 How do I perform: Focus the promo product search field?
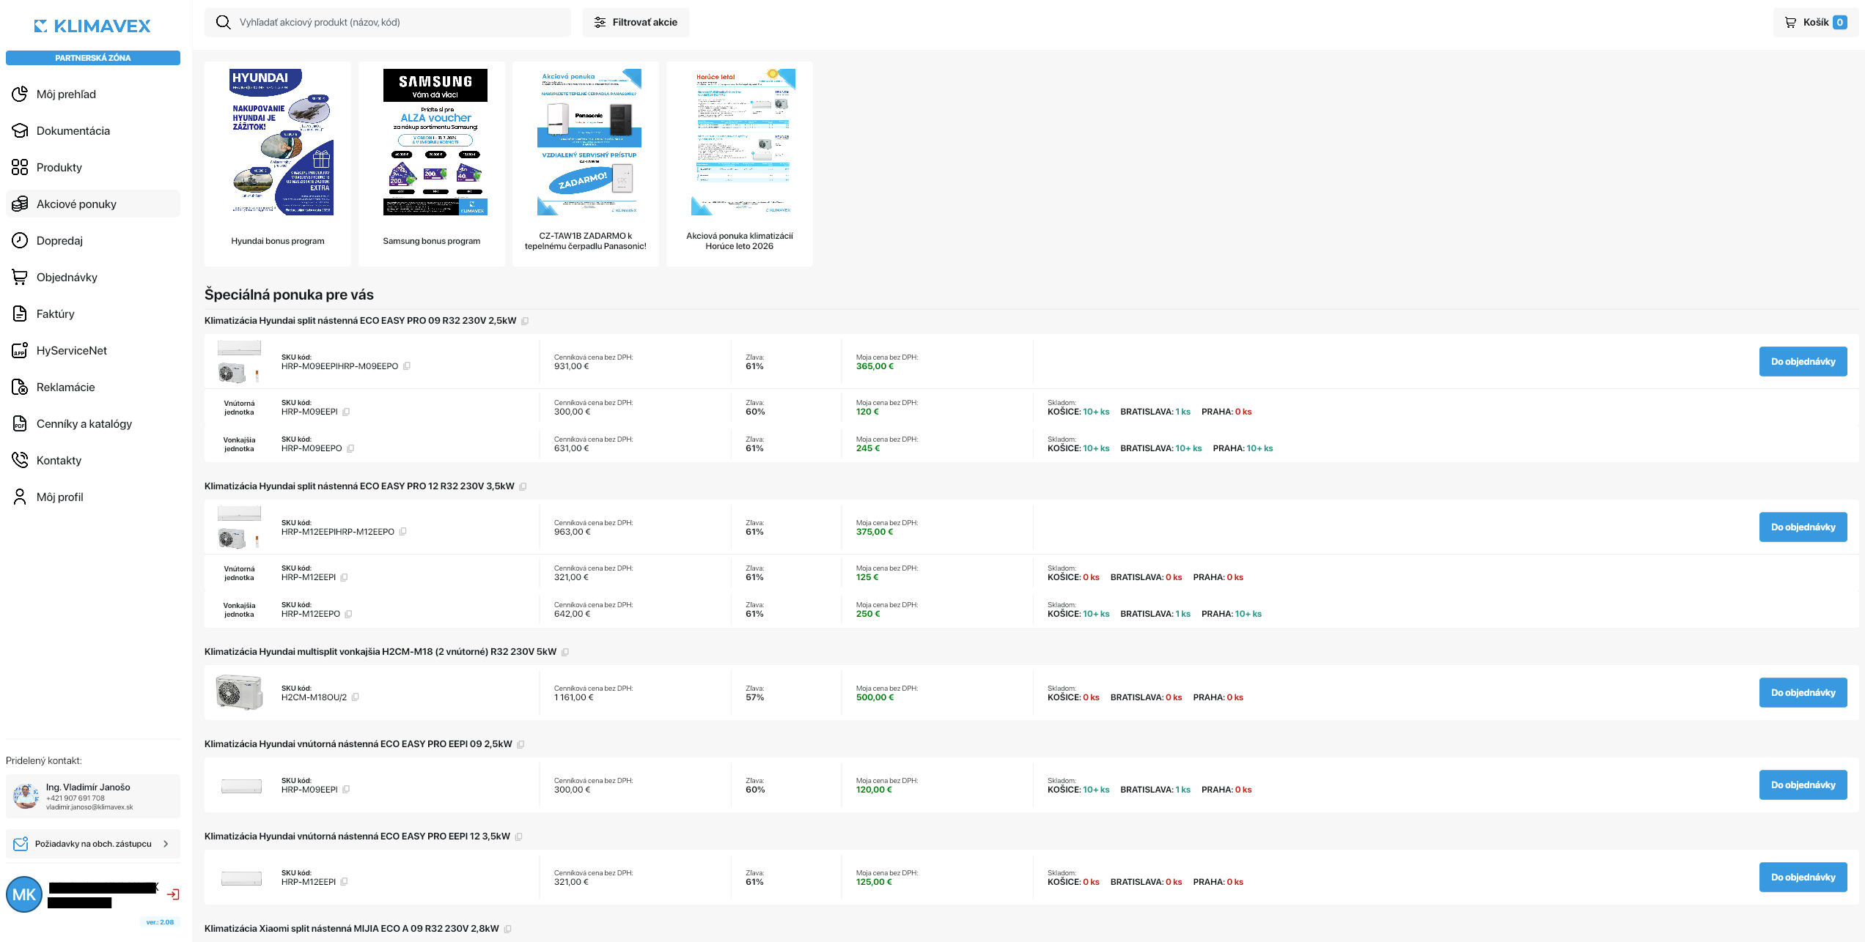tap(388, 22)
